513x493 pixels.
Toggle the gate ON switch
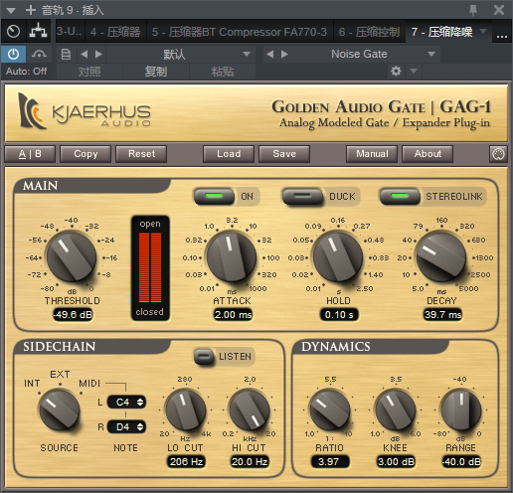[214, 196]
